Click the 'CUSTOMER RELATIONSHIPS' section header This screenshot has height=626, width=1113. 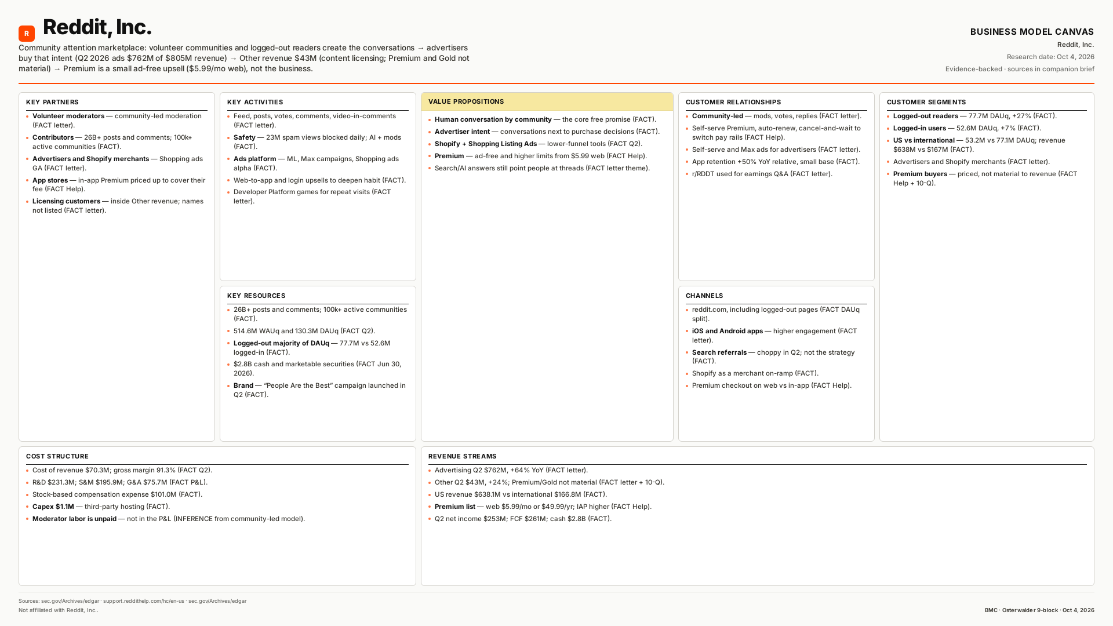point(733,102)
